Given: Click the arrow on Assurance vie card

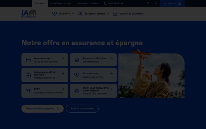Looking at the screenshot, I should pos(112,73).
